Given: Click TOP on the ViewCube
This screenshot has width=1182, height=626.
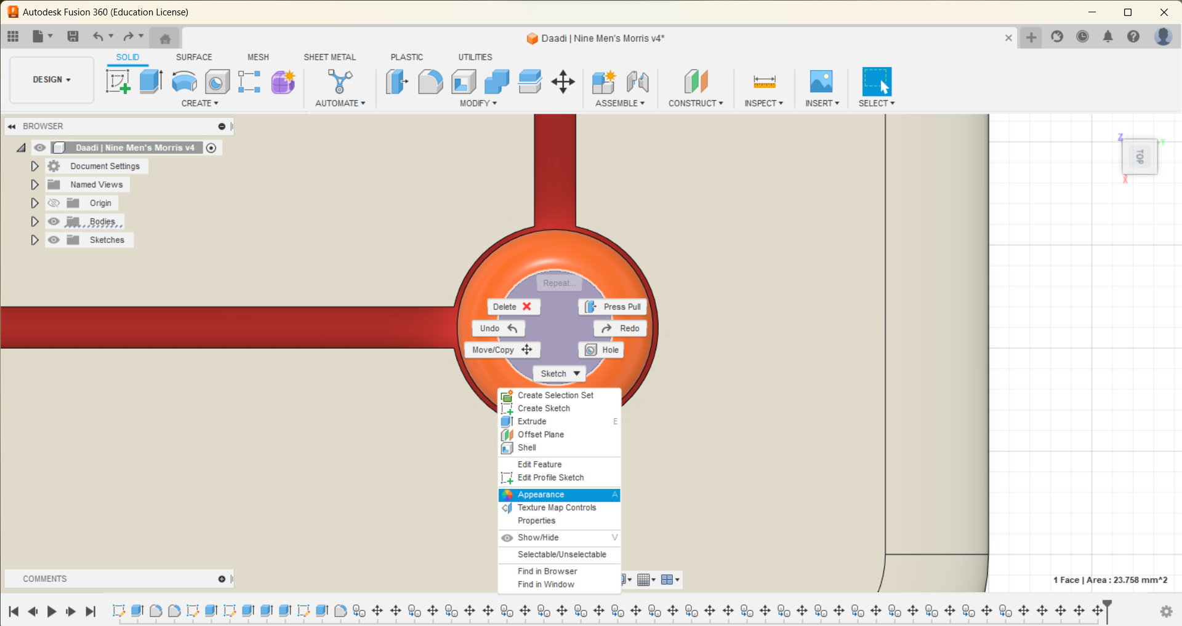Looking at the screenshot, I should pyautogui.click(x=1140, y=157).
